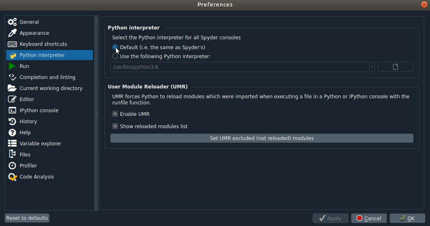Click the /usr/bin/python3.6 path field

[x=240, y=67]
